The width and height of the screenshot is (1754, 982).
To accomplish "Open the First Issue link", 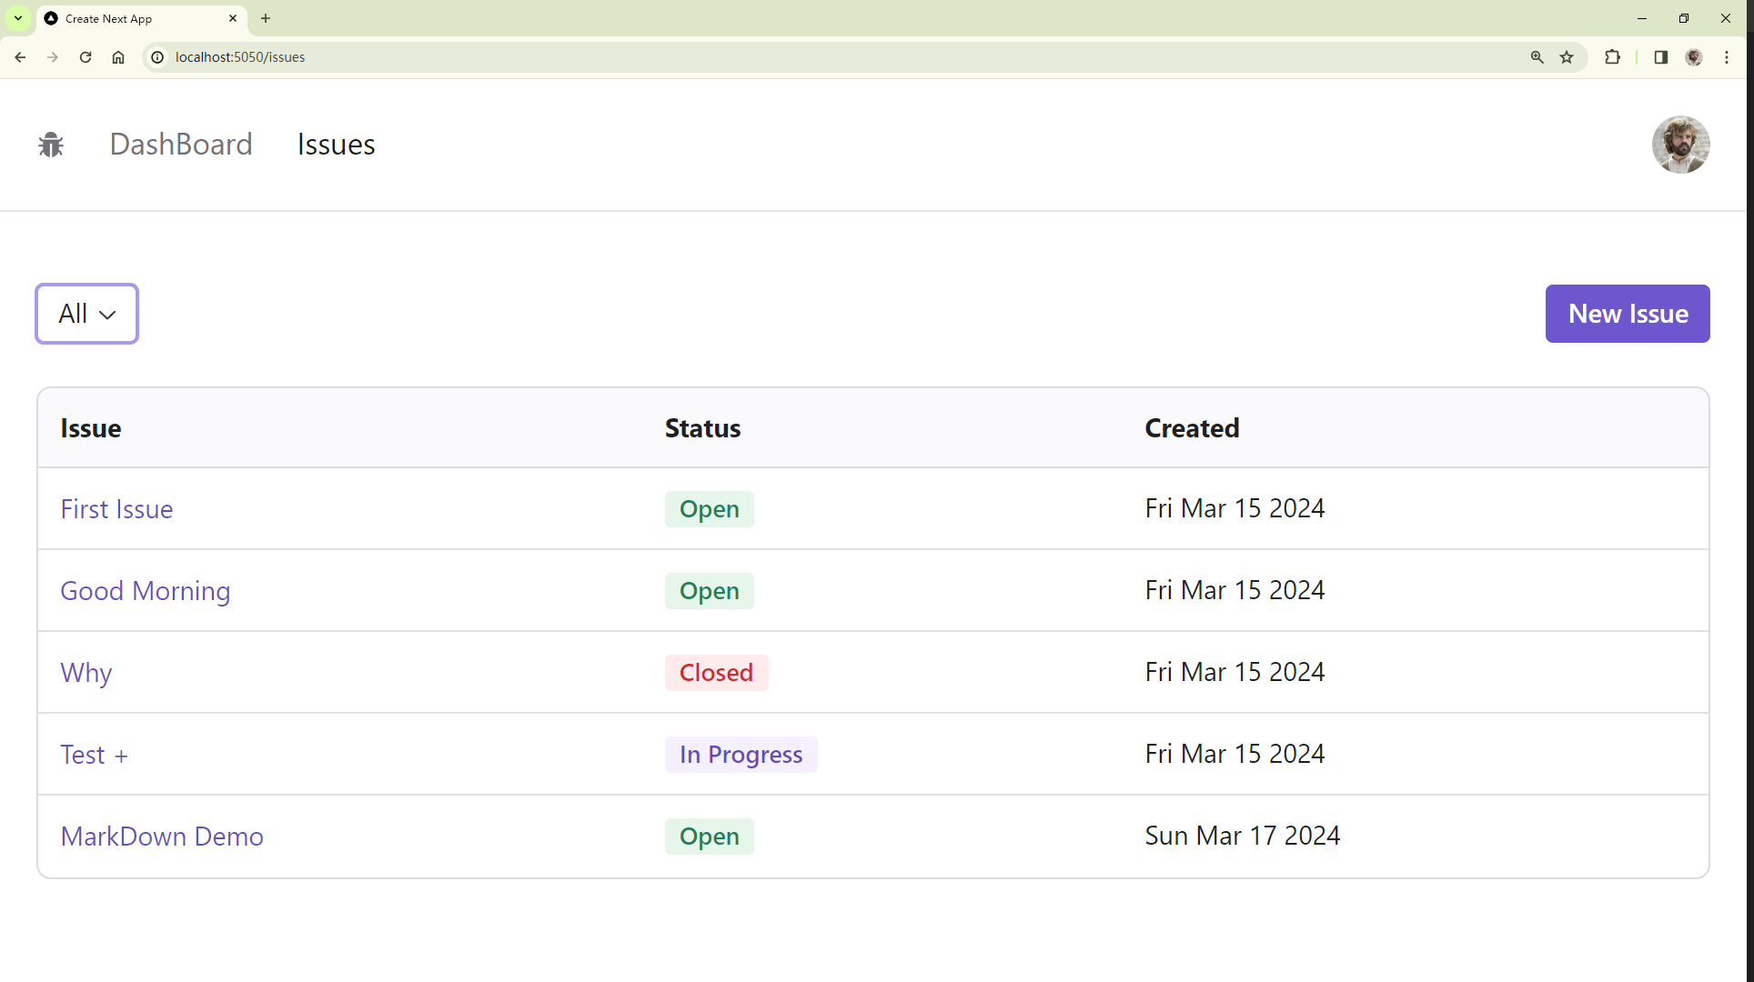I will (116, 509).
